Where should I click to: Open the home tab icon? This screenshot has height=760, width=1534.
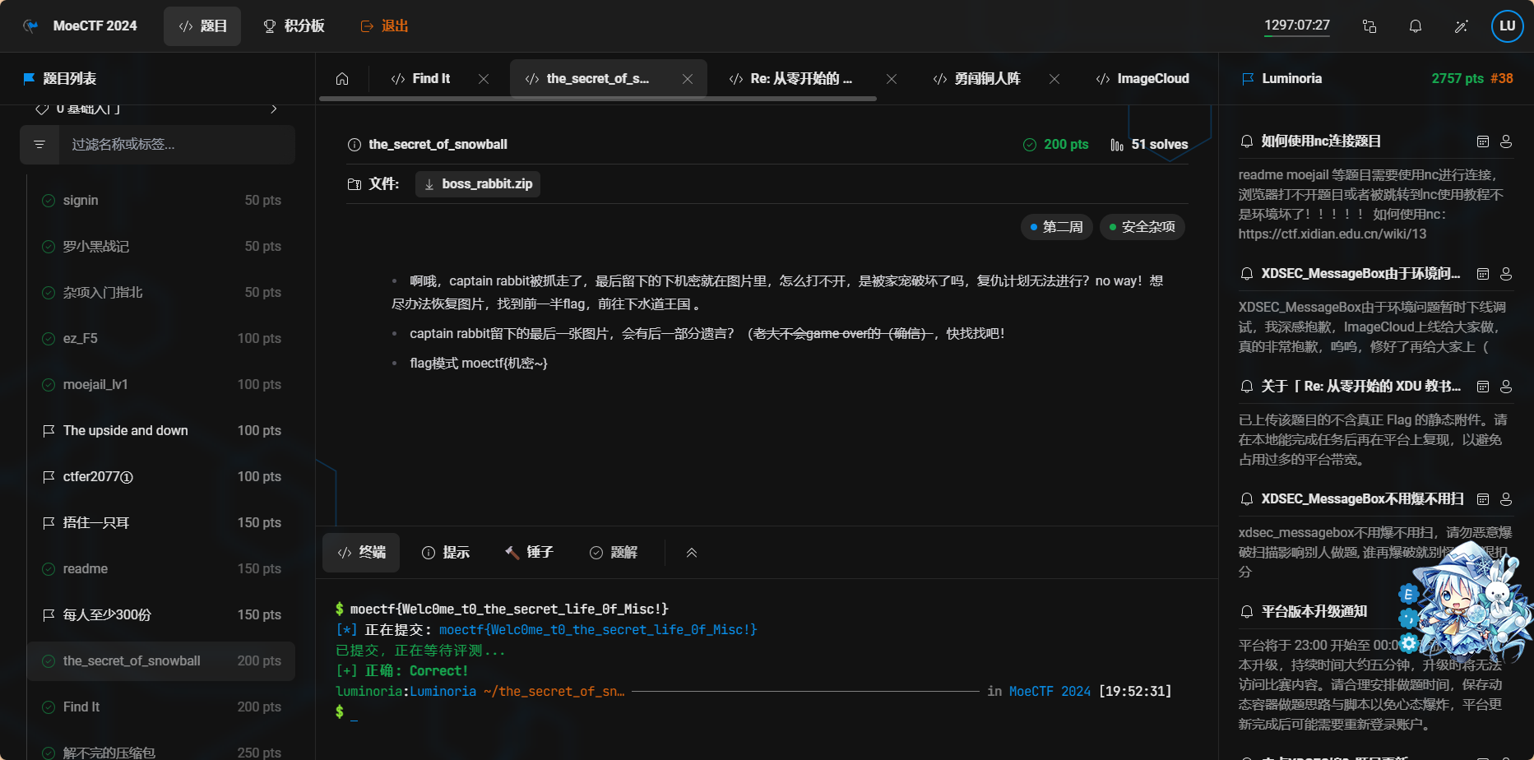pyautogui.click(x=342, y=79)
